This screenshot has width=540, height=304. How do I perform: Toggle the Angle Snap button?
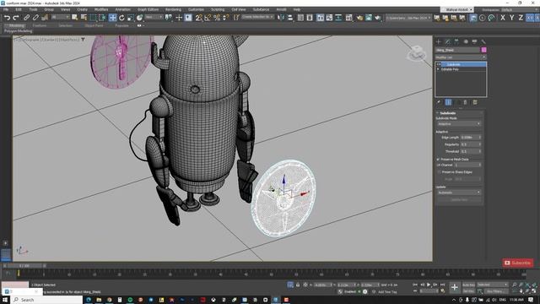tap(208, 18)
